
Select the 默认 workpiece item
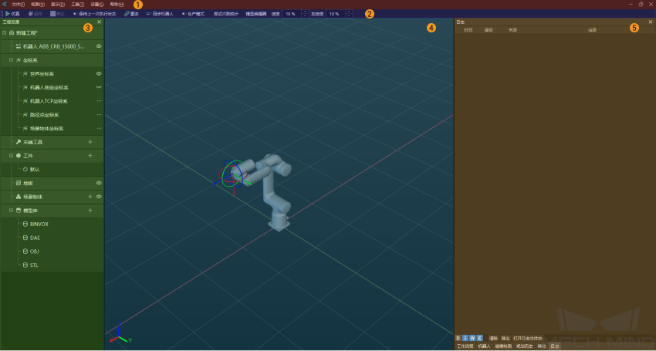pos(35,170)
